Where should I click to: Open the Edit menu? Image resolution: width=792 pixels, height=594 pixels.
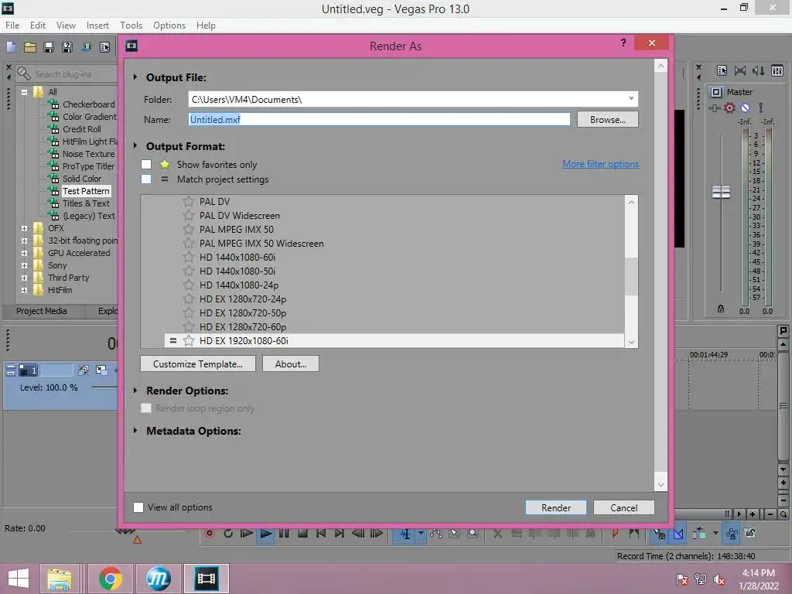[x=38, y=26]
